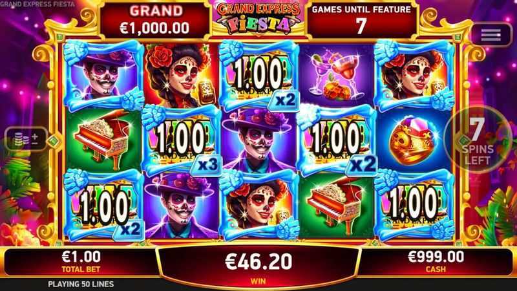Click the red piano symbol in fourth reel
The width and height of the screenshot is (517, 291).
(336, 206)
